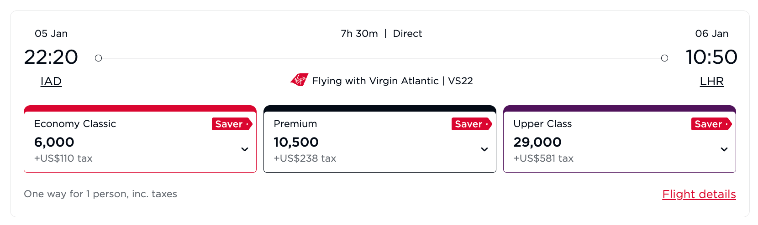Screen dimensions: 758x225
Task: Click the 10:50 arrival time
Action: coord(711,57)
